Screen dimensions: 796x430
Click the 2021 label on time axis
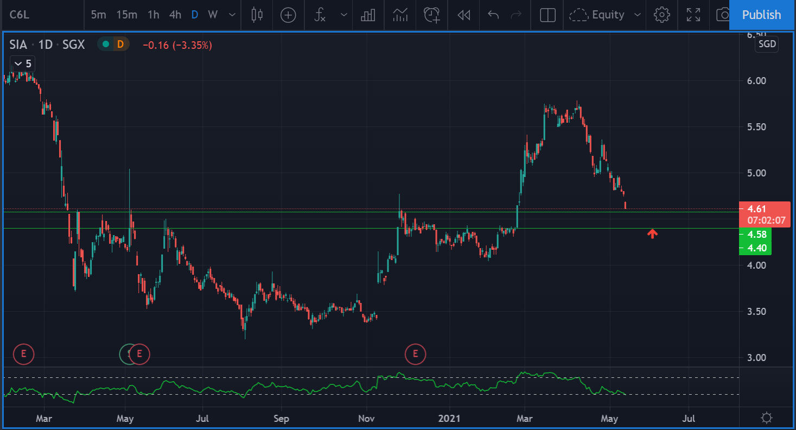click(449, 419)
